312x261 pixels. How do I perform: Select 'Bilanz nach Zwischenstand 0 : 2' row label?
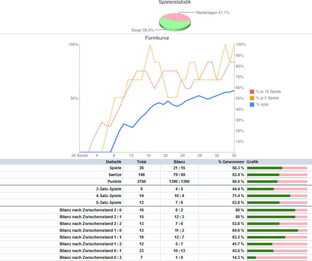(90, 257)
